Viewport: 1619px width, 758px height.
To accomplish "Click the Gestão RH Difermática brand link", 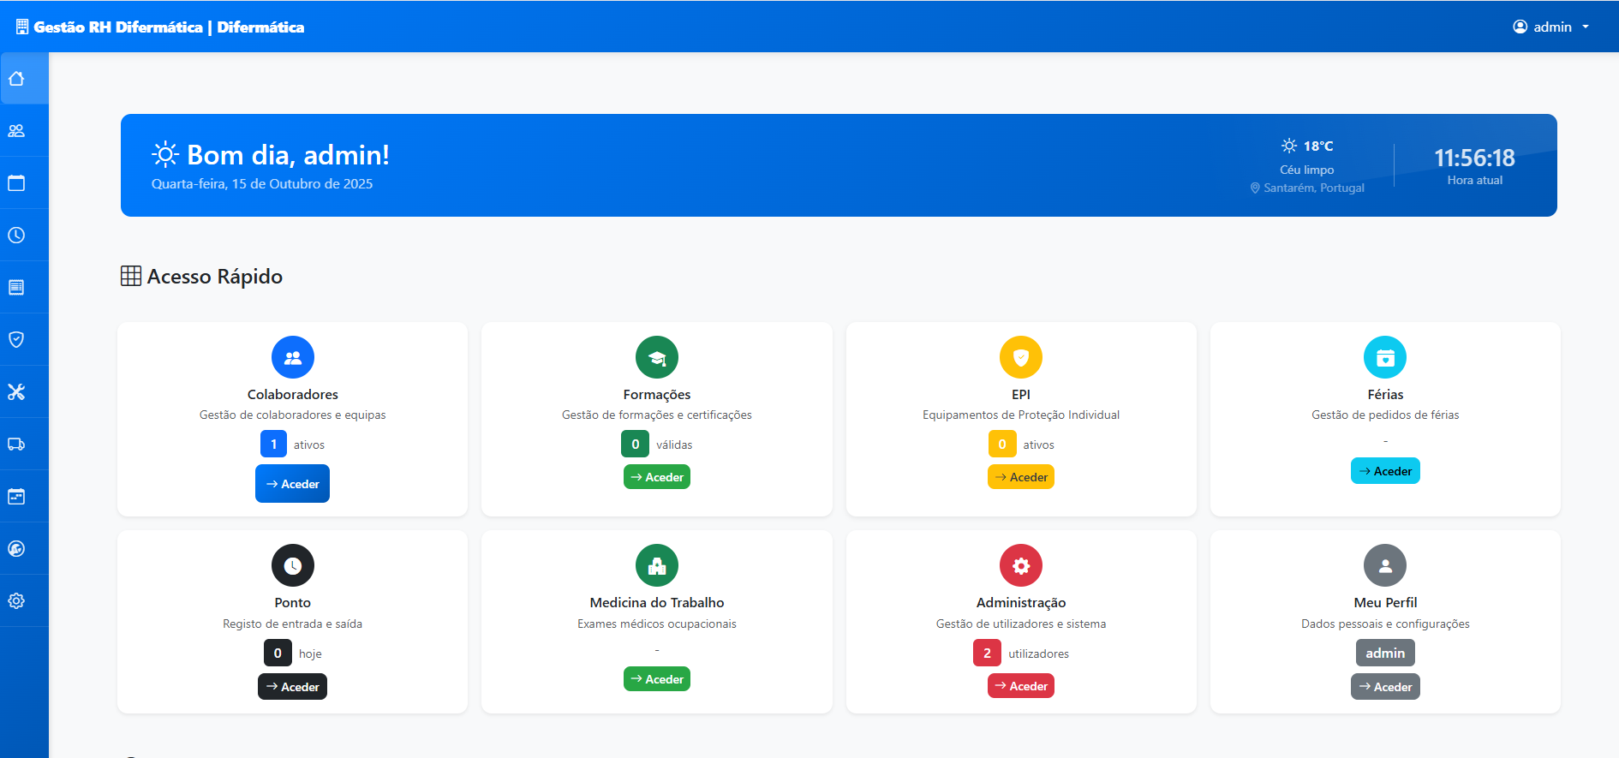I will tap(160, 27).
